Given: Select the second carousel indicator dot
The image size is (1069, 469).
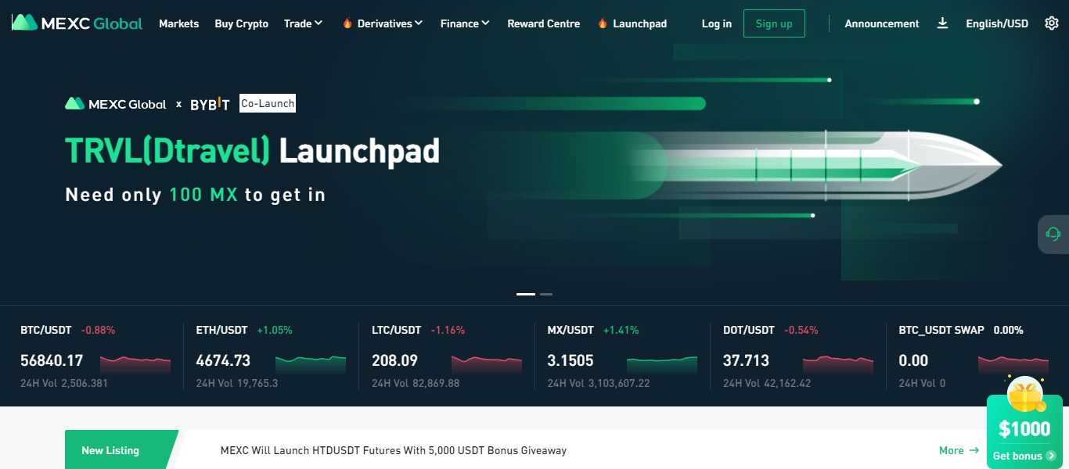Looking at the screenshot, I should tap(545, 294).
